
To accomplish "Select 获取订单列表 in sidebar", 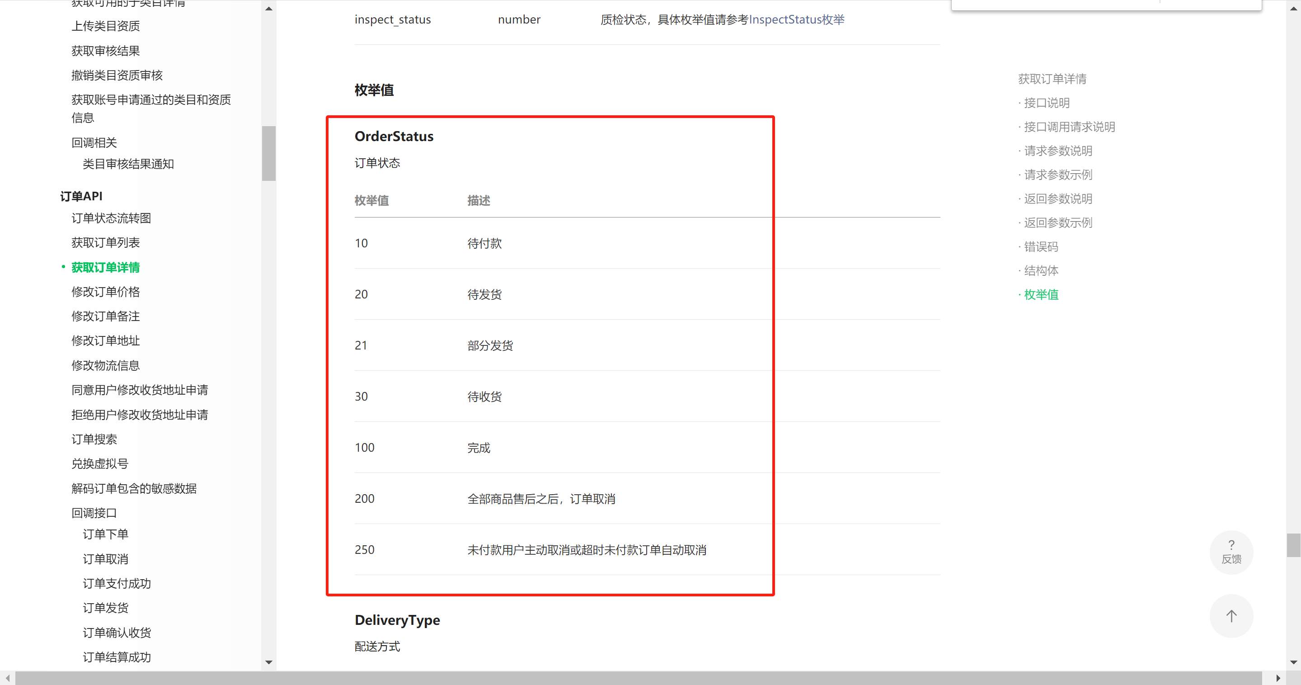I will (x=106, y=242).
